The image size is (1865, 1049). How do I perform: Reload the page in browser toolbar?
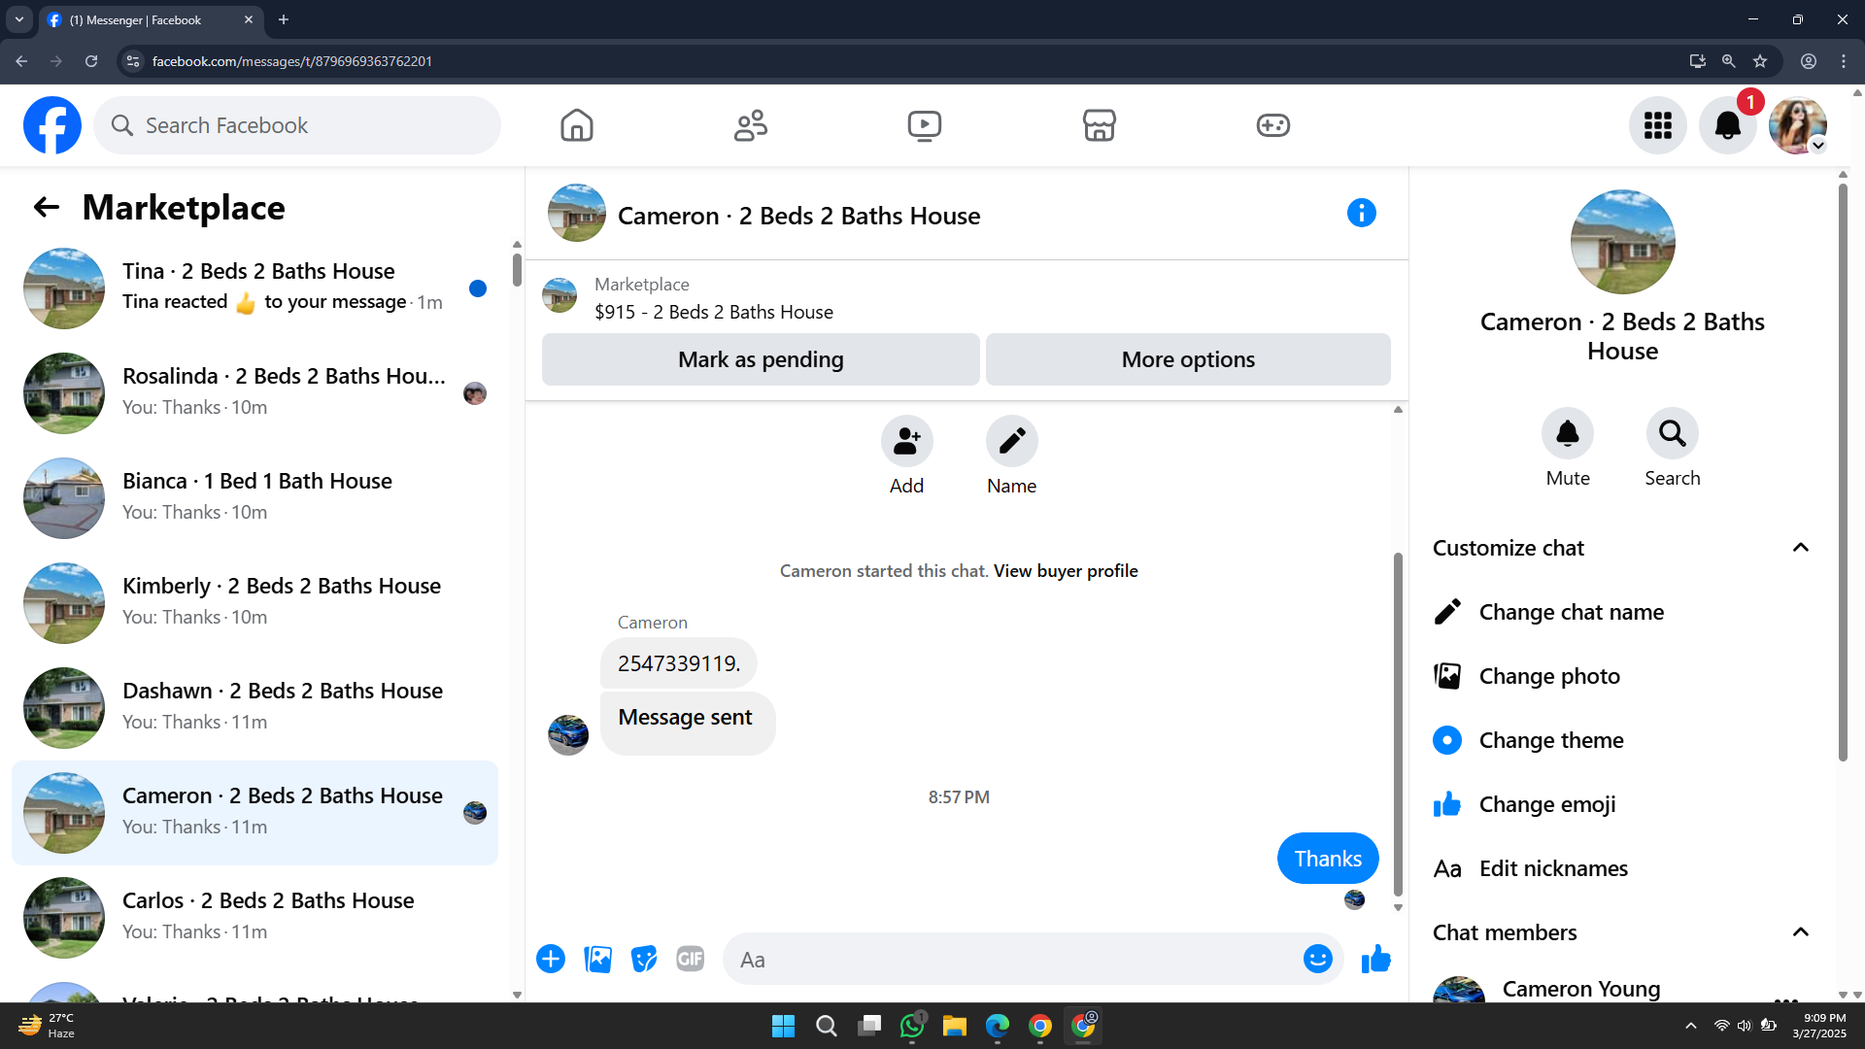[91, 61]
